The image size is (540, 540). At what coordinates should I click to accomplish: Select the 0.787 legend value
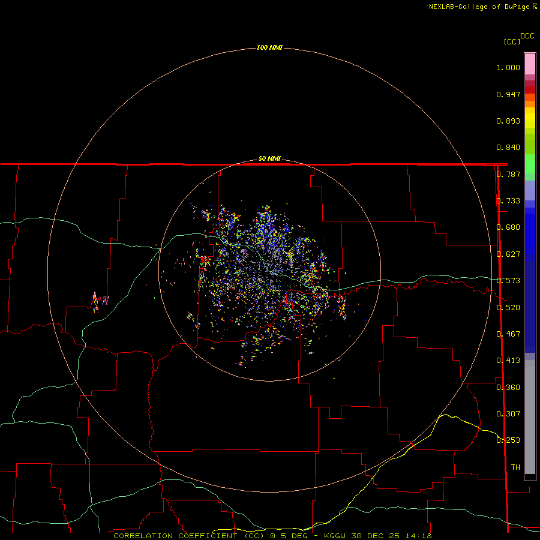508,174
